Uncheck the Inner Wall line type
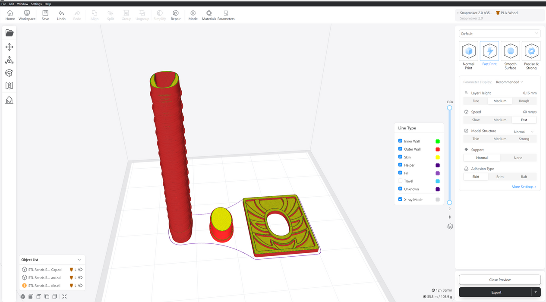Image resolution: width=546 pixels, height=302 pixels. 400,141
